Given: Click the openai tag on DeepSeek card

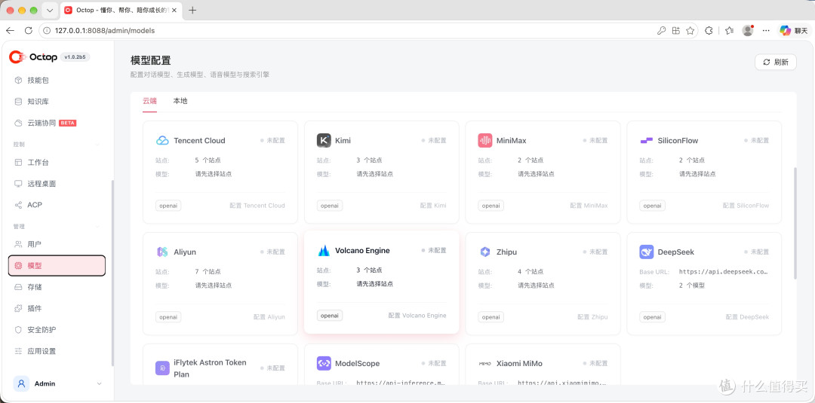Looking at the screenshot, I should click(652, 317).
